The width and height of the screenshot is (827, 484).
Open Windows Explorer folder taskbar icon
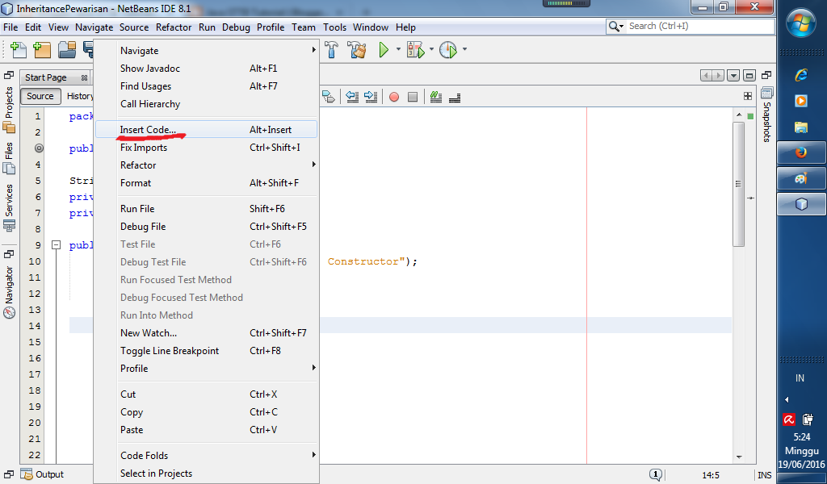click(x=801, y=127)
